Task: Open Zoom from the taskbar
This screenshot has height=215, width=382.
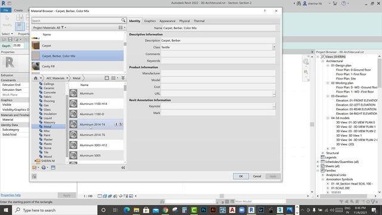Action: tap(242, 210)
